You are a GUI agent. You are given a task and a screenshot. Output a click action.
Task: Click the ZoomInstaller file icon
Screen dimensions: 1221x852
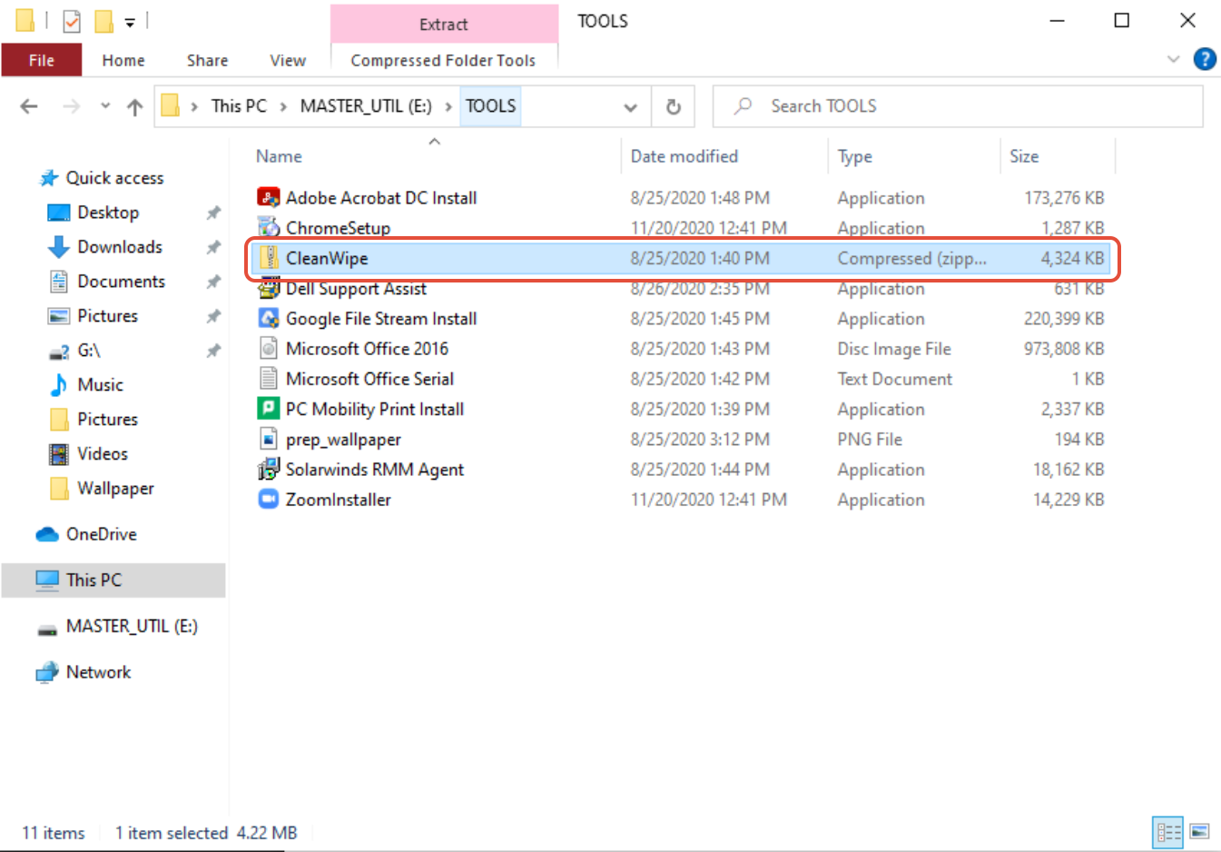[x=268, y=500]
